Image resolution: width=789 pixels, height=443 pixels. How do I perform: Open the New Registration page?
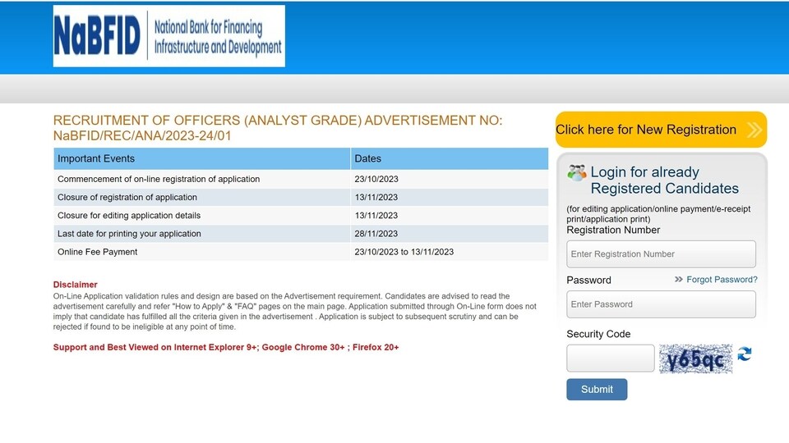661,130
